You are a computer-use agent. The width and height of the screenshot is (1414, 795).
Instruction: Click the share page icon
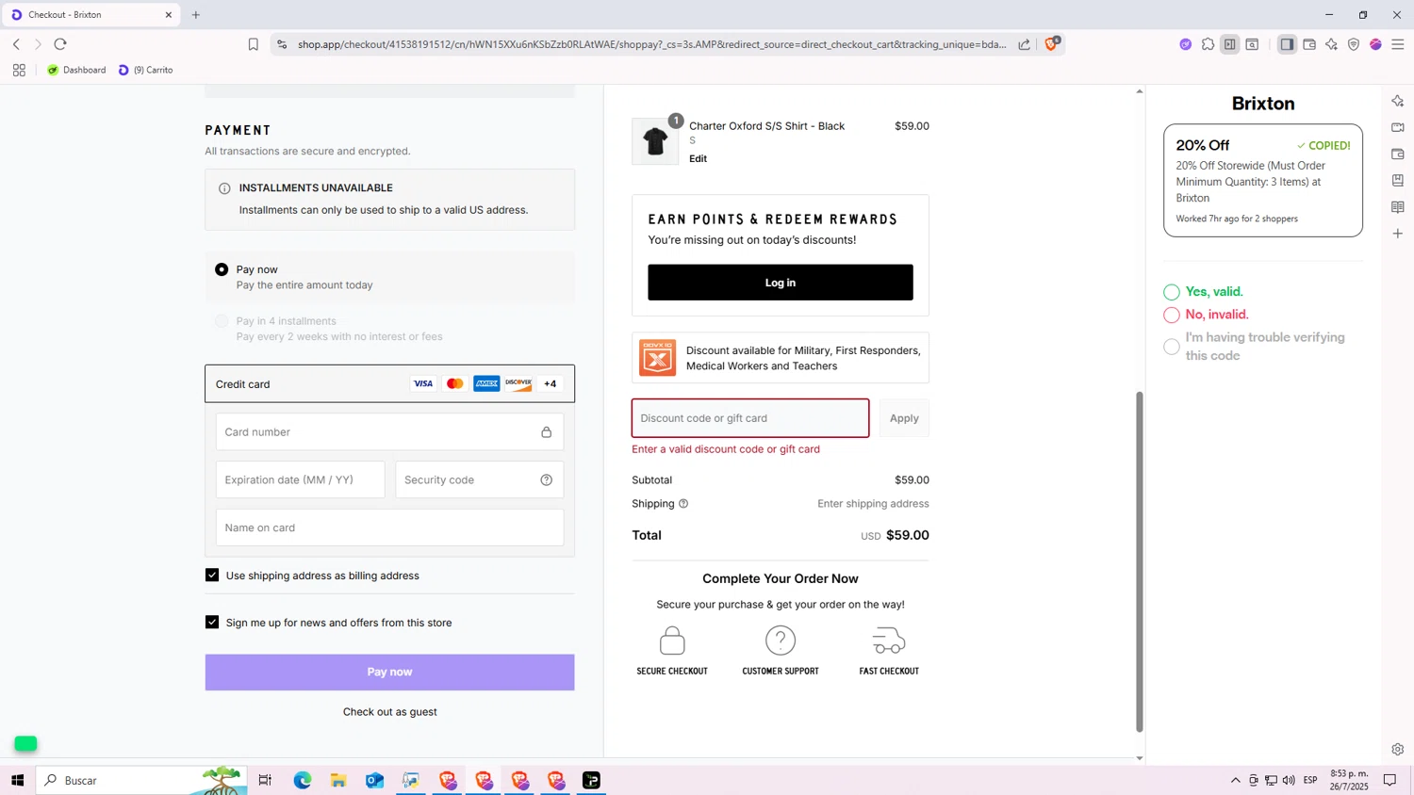1024,44
